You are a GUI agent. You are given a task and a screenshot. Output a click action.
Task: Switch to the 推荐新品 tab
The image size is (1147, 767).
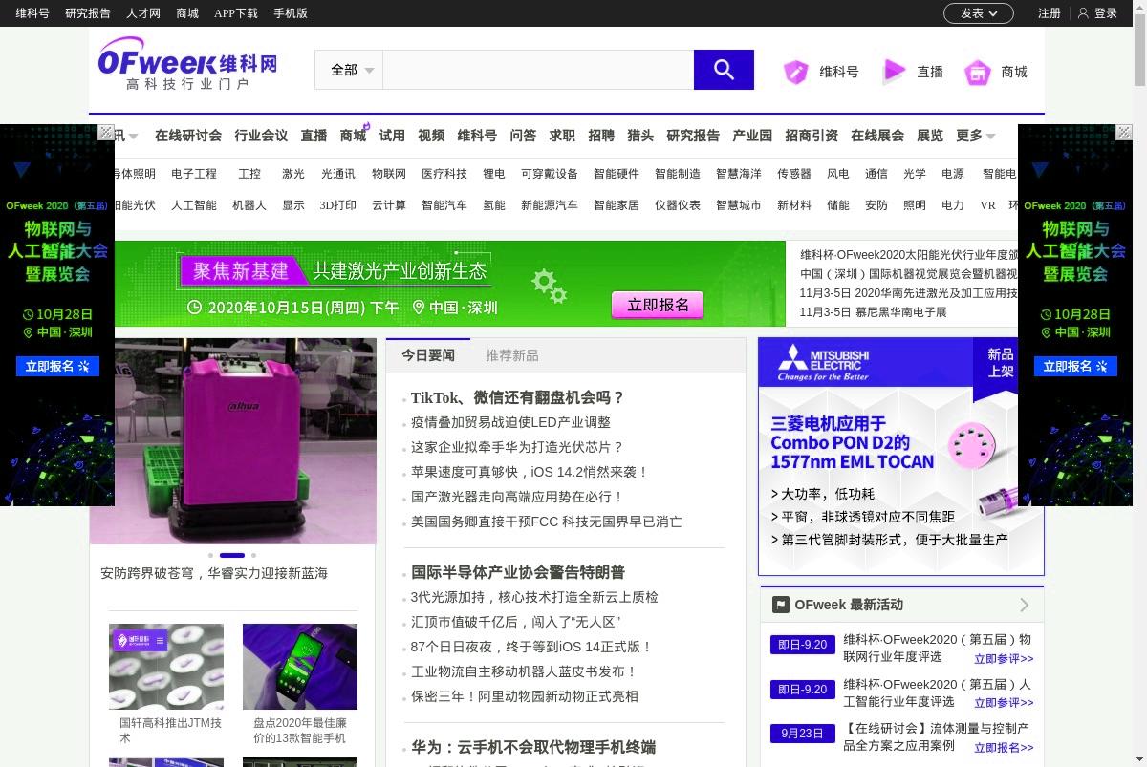coord(512,355)
